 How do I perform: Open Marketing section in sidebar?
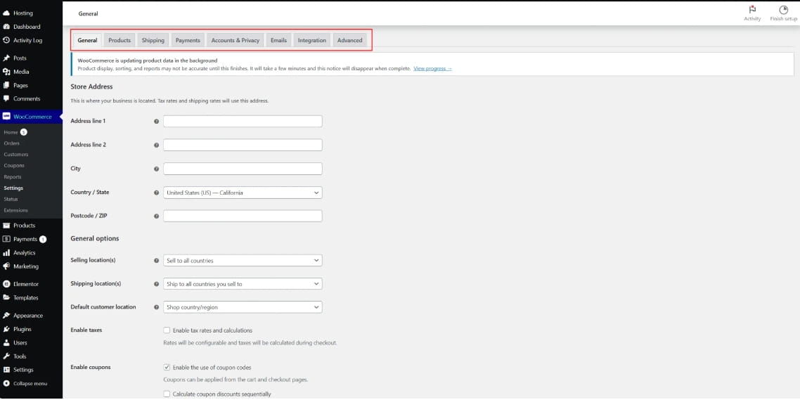pos(25,266)
